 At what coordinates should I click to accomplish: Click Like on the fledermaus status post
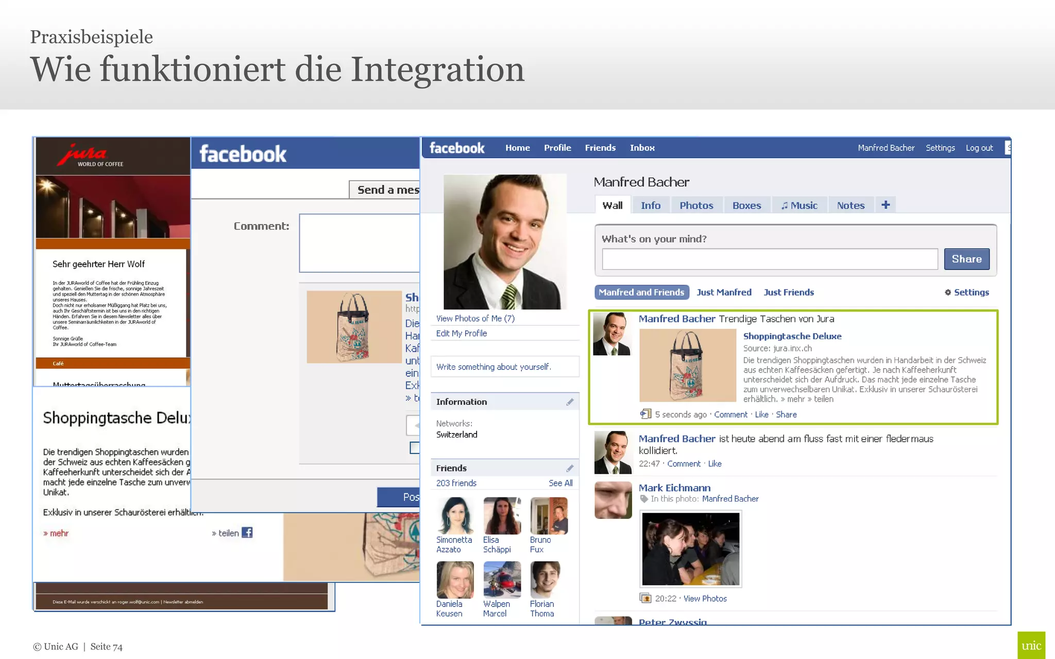(x=714, y=463)
